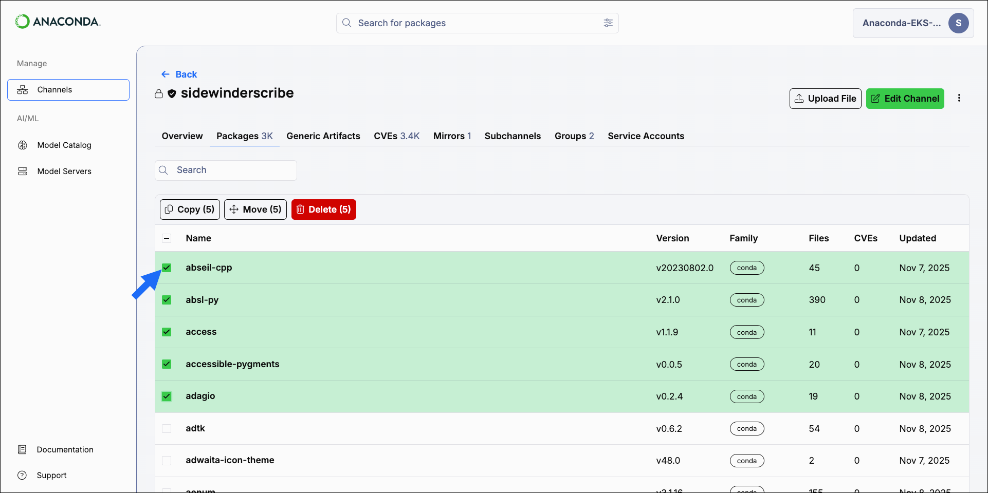Focus the channel packages Search field
Image resolution: width=988 pixels, height=493 pixels.
(226, 170)
